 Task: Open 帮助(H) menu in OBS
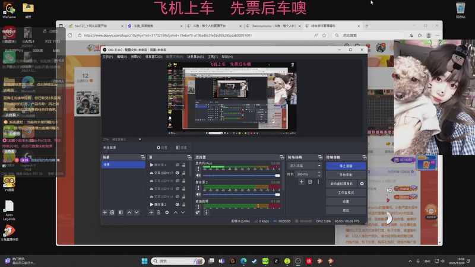227,56
